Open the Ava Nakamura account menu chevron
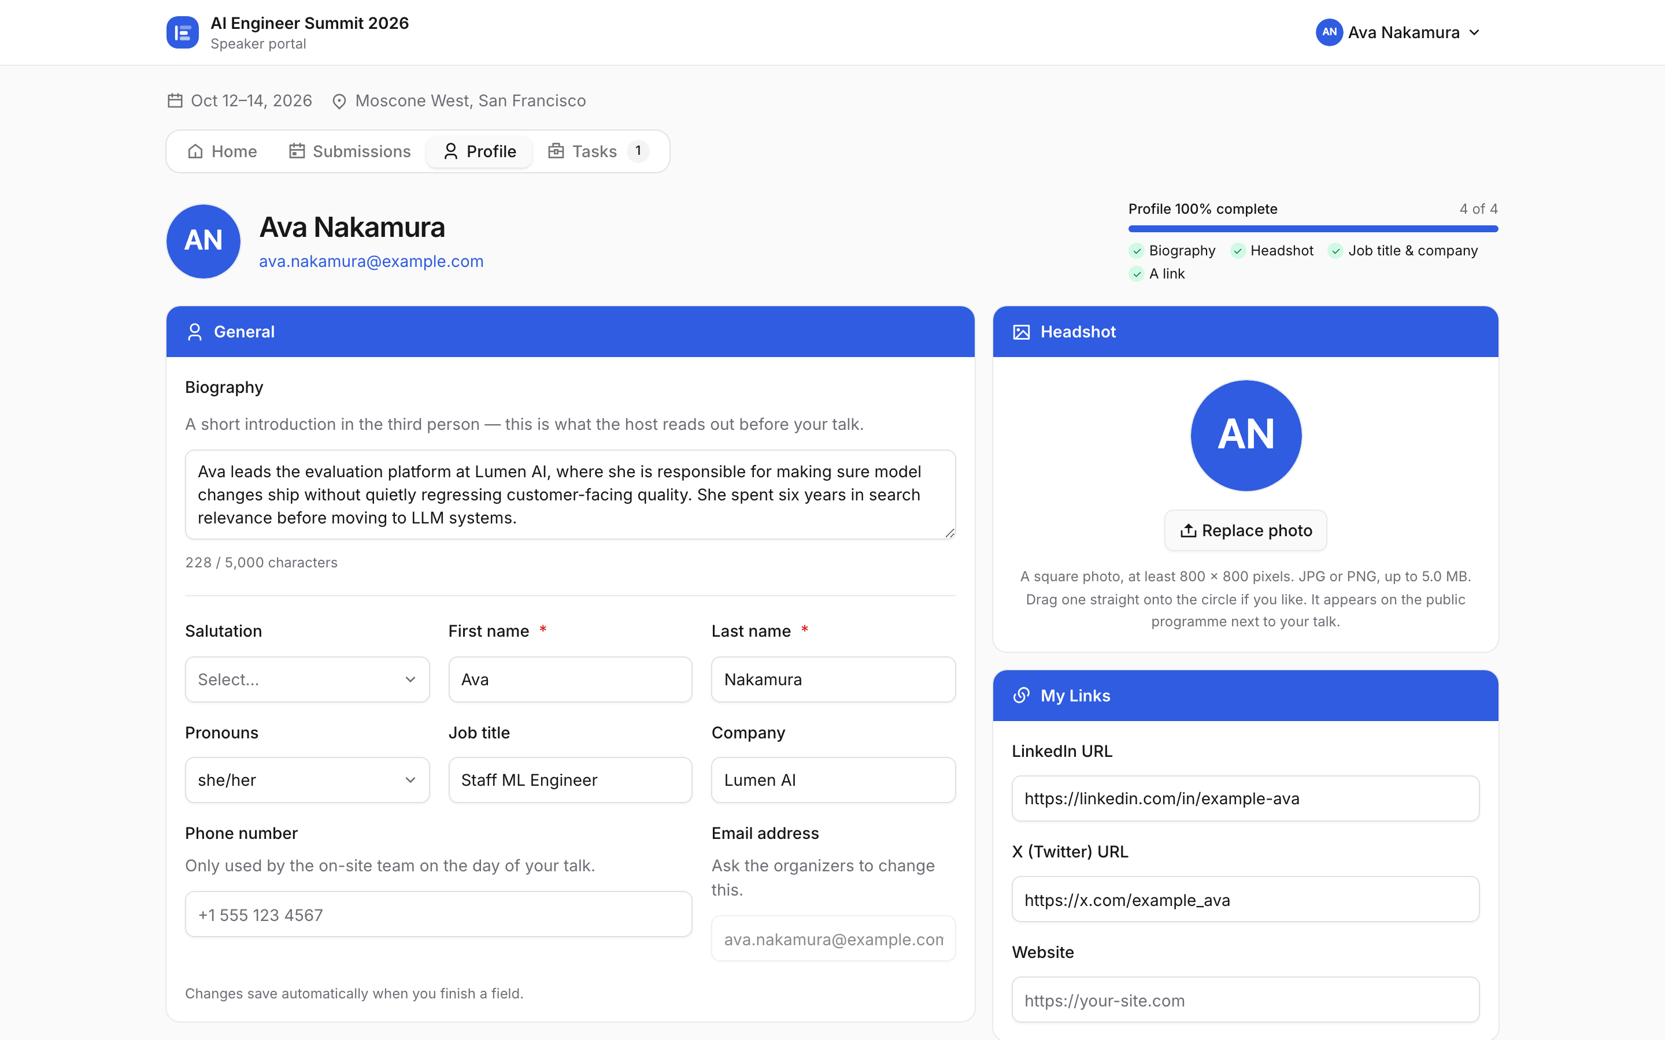The height and width of the screenshot is (1040, 1665). pyautogui.click(x=1474, y=32)
